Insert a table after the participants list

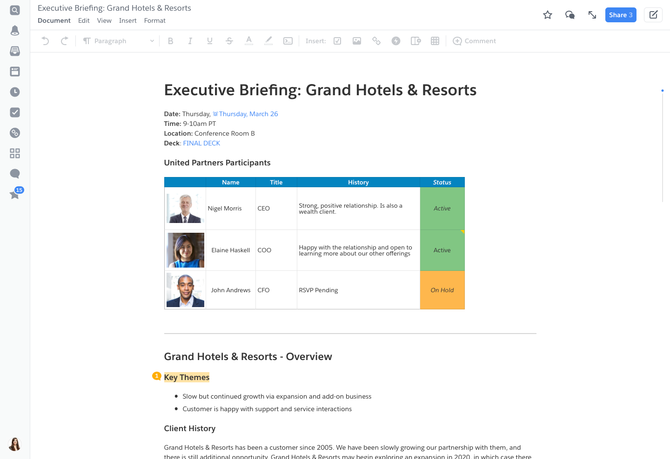coord(435,41)
